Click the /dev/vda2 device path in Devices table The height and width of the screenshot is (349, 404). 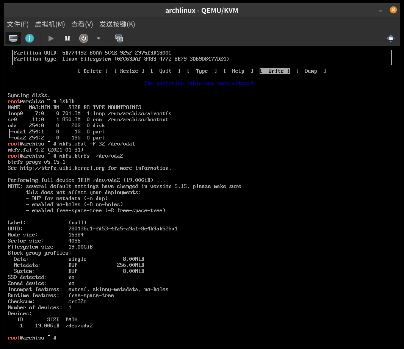click(79, 326)
